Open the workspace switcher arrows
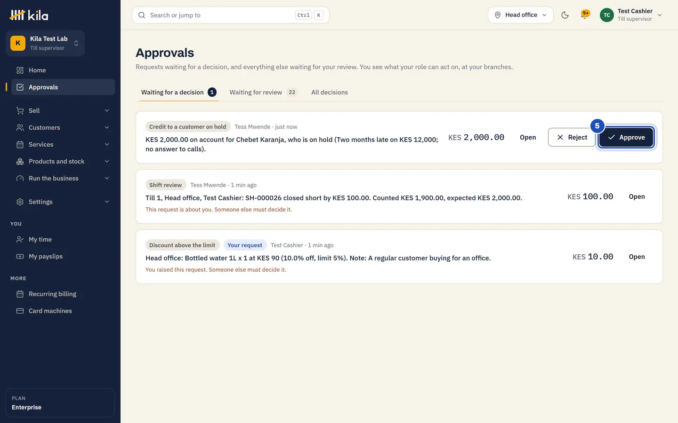 coord(76,43)
